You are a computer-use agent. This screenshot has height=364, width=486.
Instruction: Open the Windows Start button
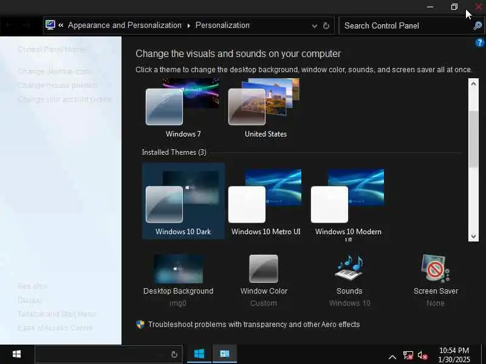click(x=16, y=354)
